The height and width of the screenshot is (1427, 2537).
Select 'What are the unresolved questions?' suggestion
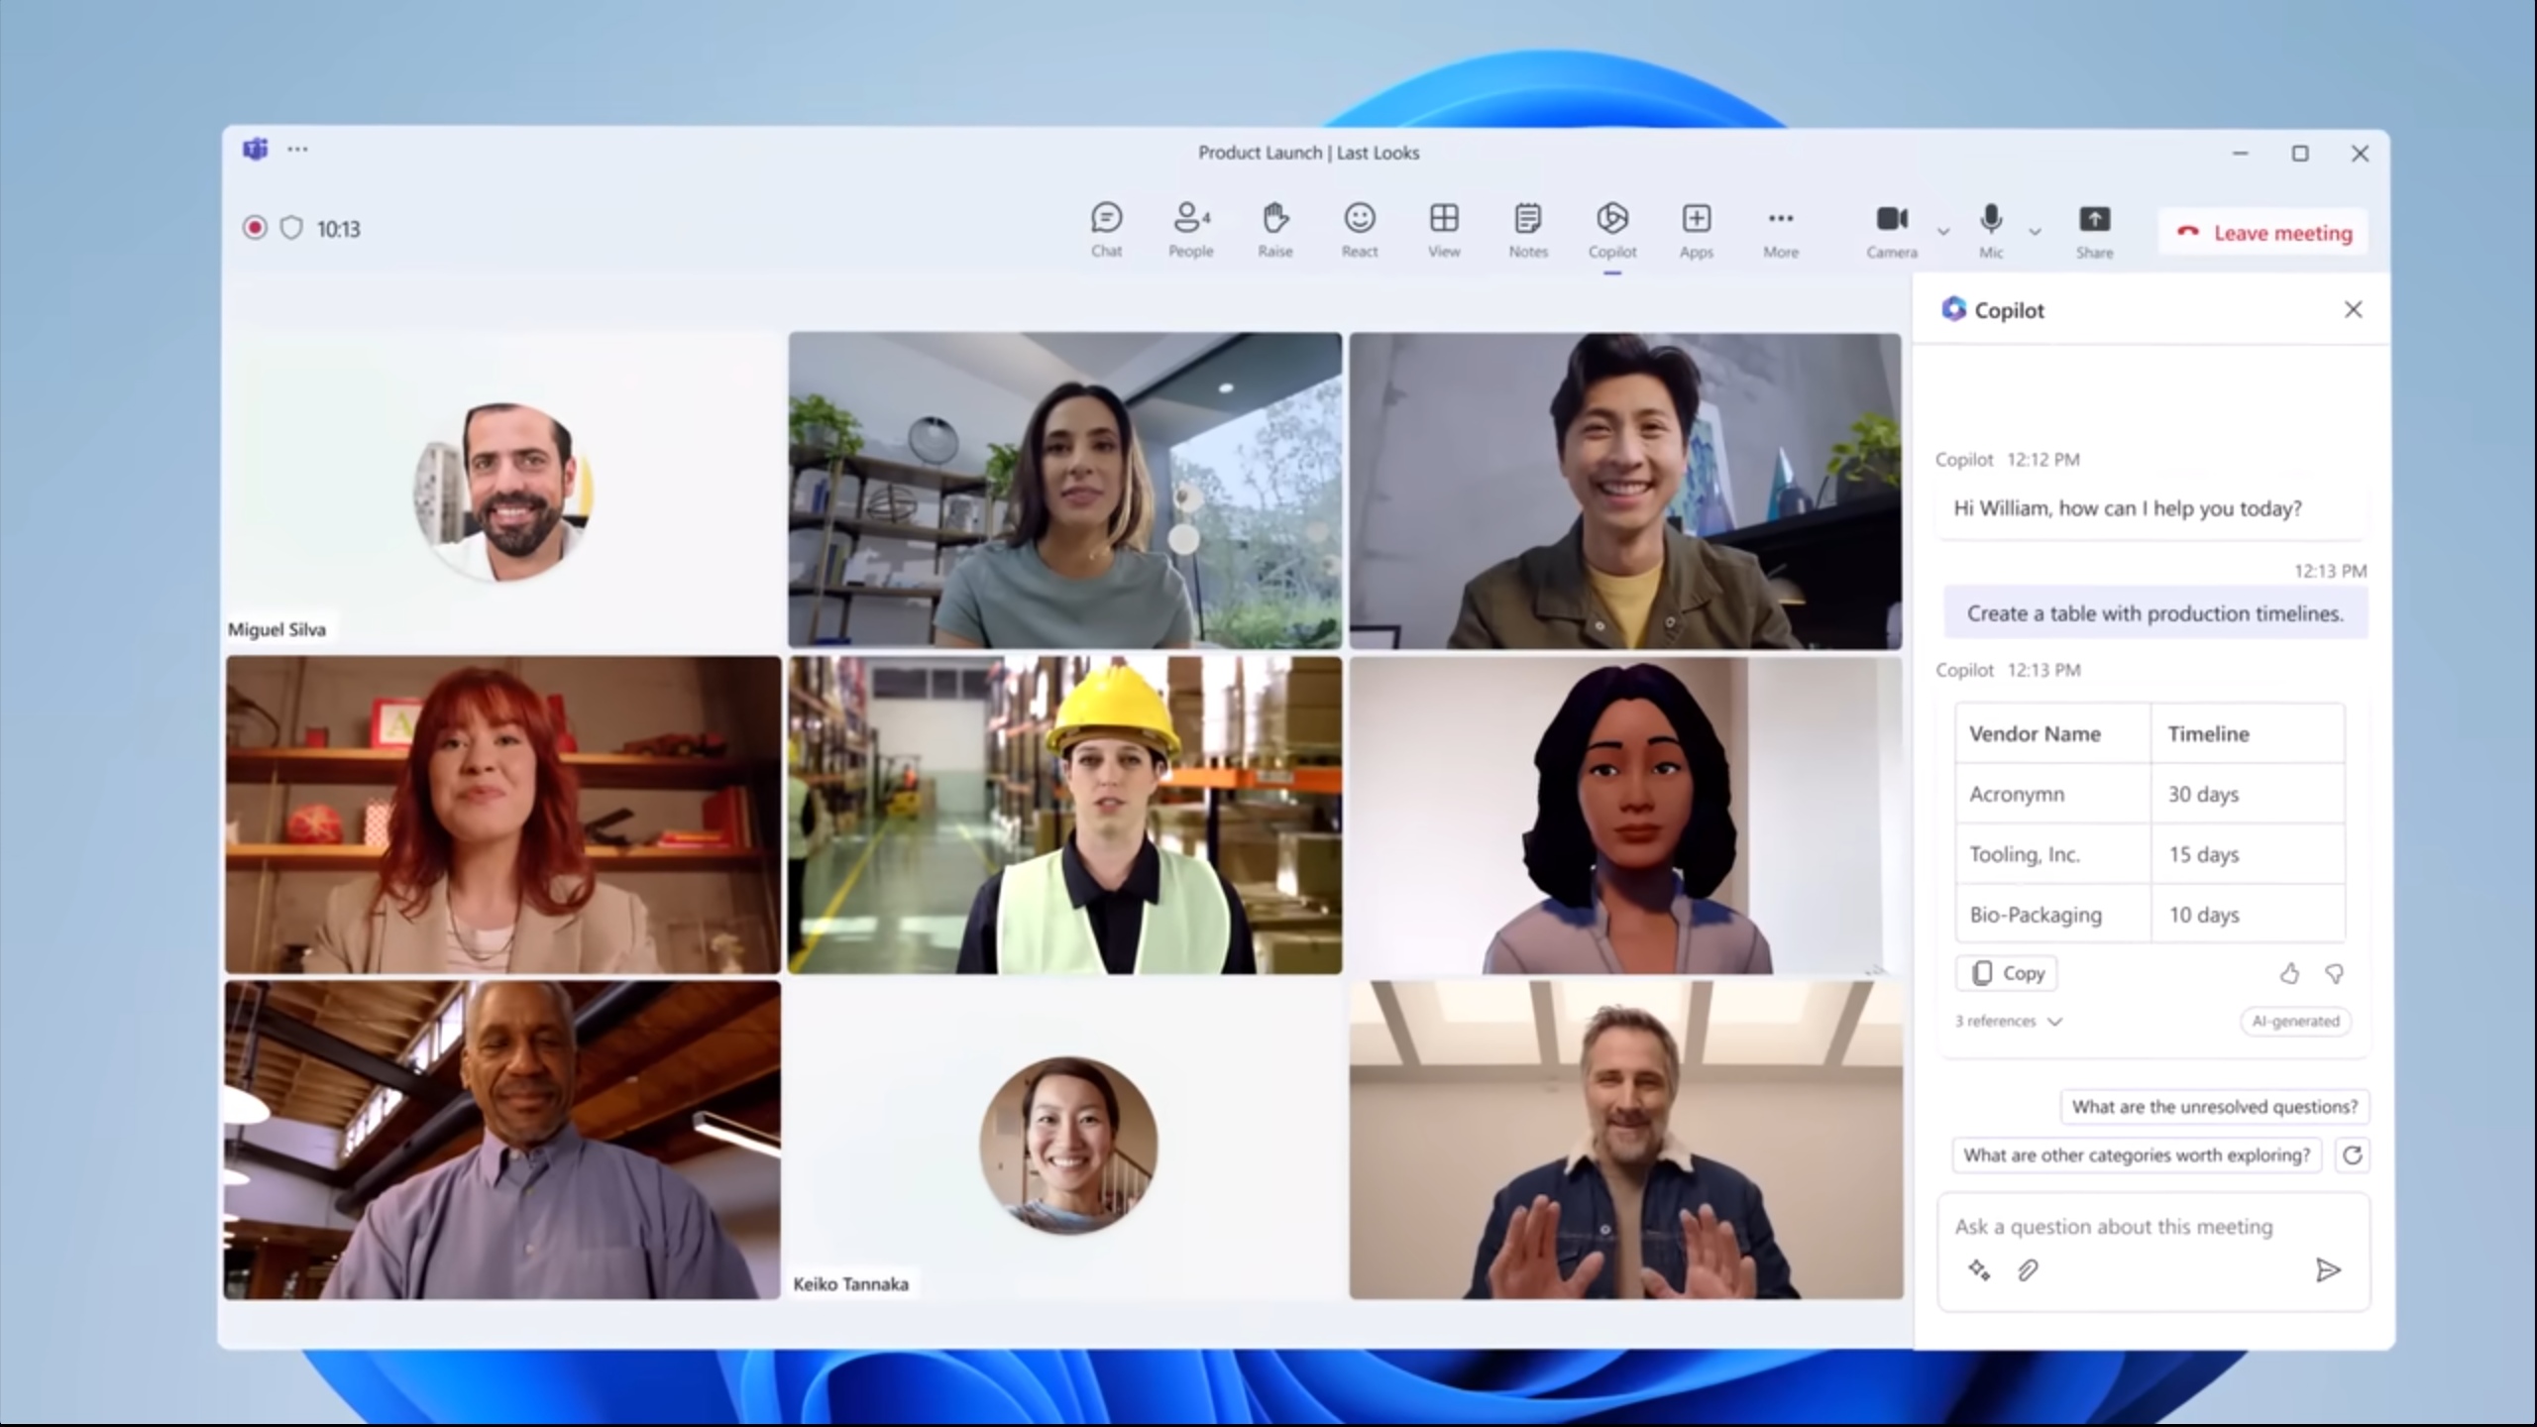(x=2214, y=1107)
